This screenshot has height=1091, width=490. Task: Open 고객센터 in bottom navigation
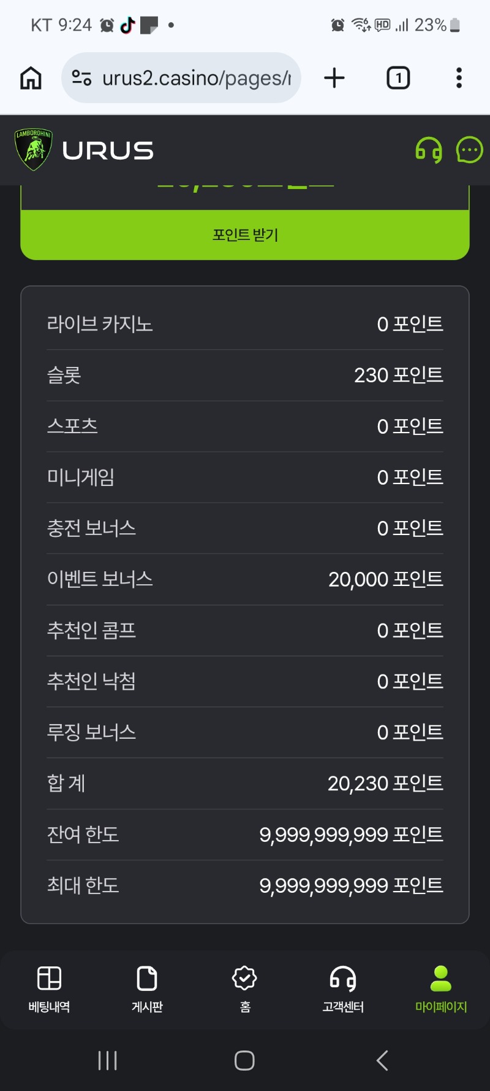click(343, 989)
